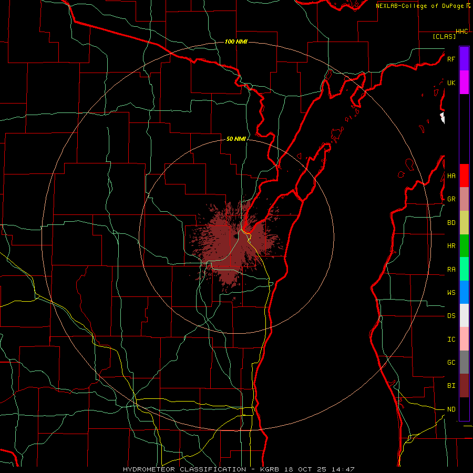
Task: Click the BI brown legend swatch
Action: point(464,386)
